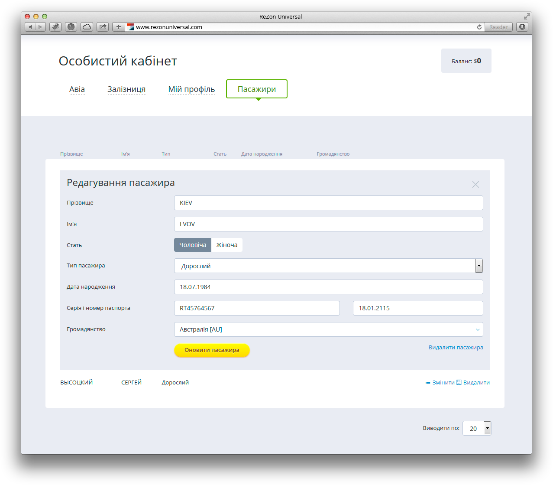This screenshot has height=485, width=553.
Task: Click the Прізвище field with KIEV
Action: [329, 203]
